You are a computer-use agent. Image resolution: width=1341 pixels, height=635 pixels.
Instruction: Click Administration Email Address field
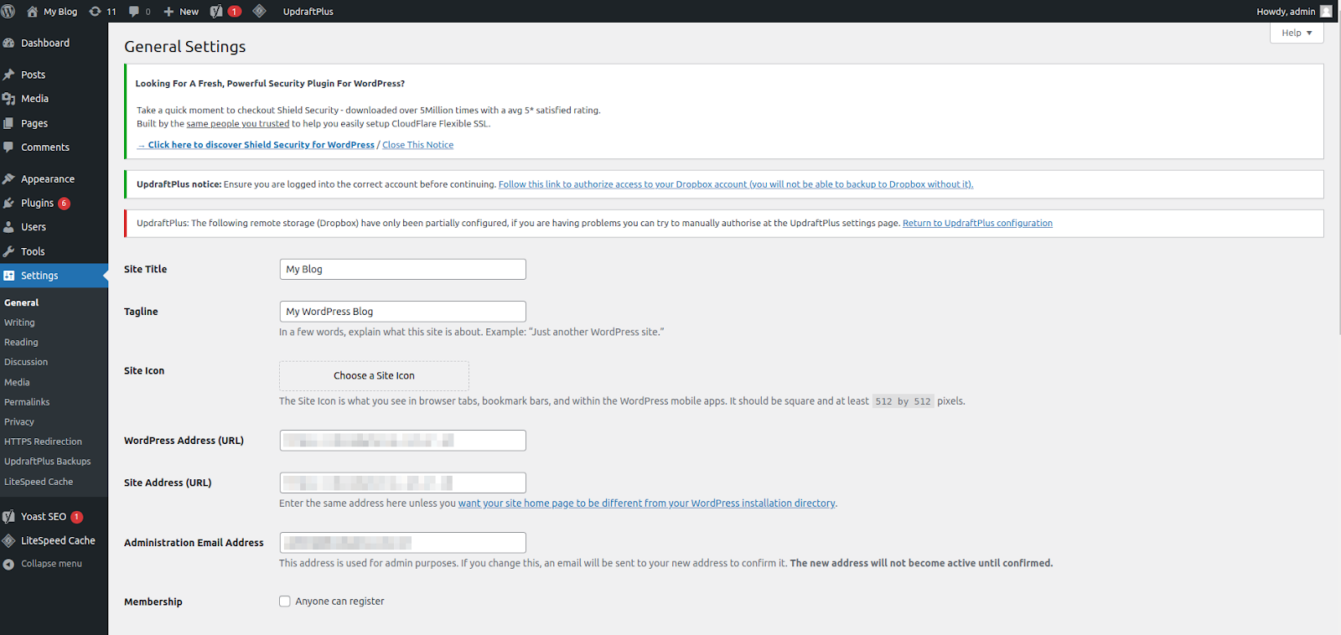tap(402, 543)
